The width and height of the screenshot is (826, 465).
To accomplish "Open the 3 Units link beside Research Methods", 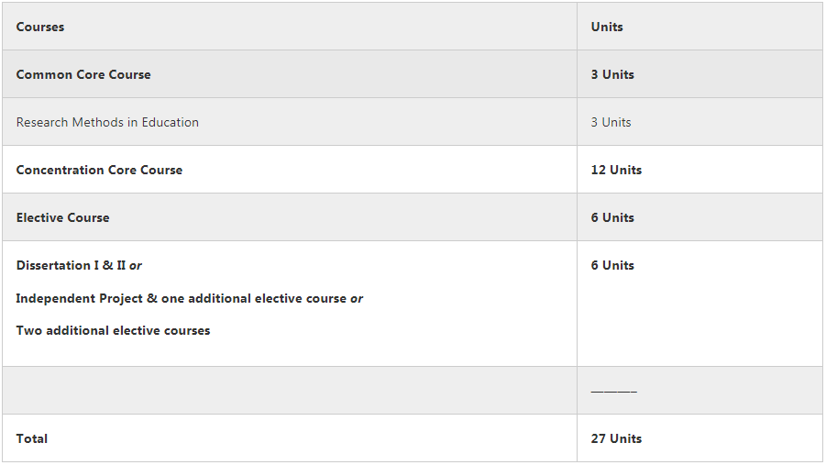I will [x=611, y=122].
